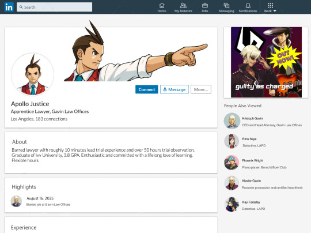
Task: Click the LinkedIn logo
Action: tap(9, 7)
